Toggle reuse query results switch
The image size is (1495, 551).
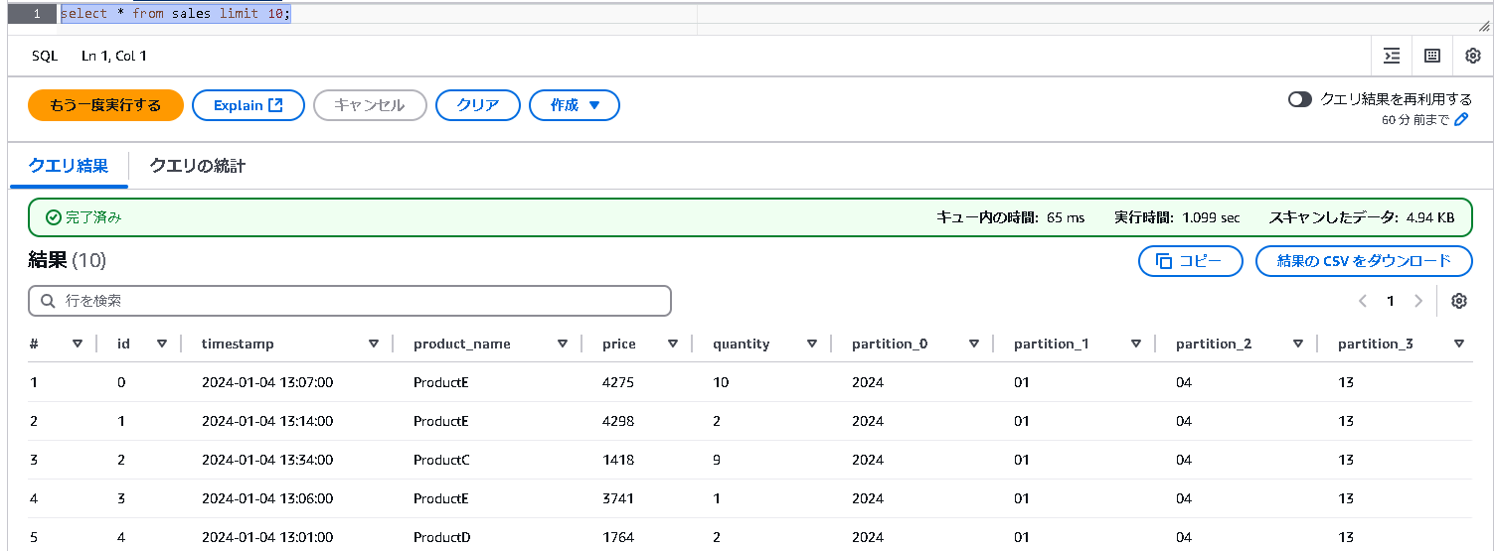tap(1300, 99)
